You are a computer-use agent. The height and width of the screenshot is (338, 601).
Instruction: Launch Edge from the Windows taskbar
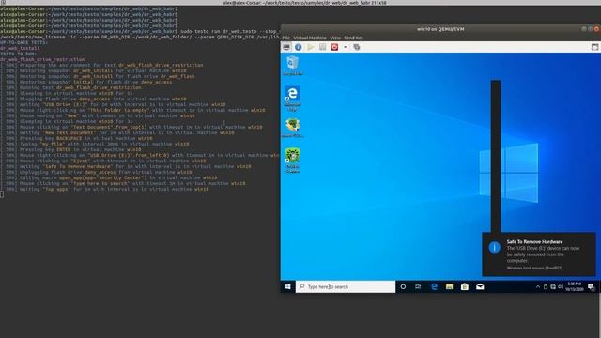pos(434,286)
